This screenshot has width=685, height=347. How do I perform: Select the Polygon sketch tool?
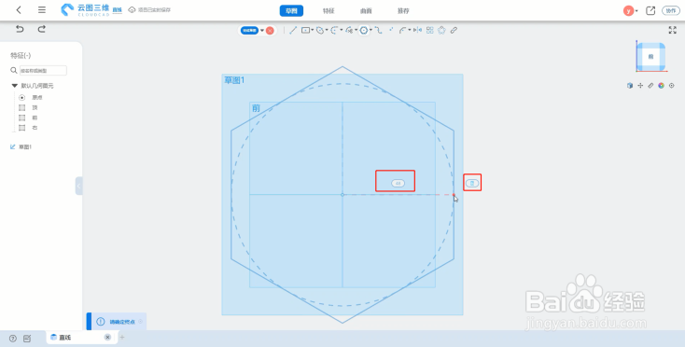coord(363,30)
